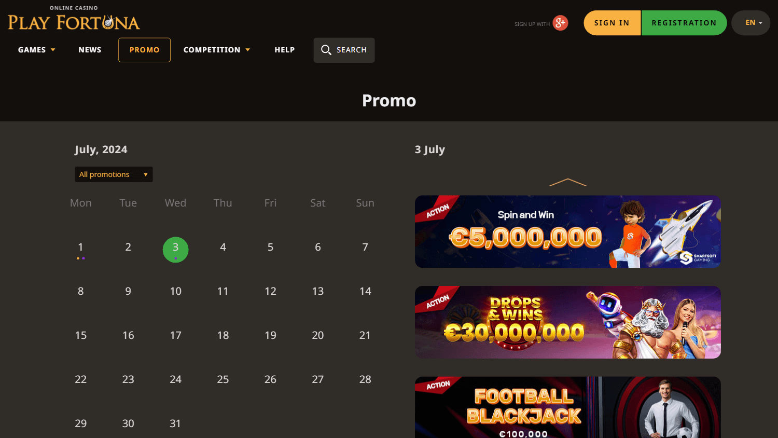Screen dimensions: 778x438
Task: Select the Promo tab
Action: click(144, 50)
